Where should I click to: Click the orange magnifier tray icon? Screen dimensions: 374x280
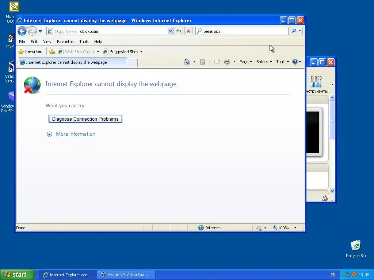click(354, 275)
